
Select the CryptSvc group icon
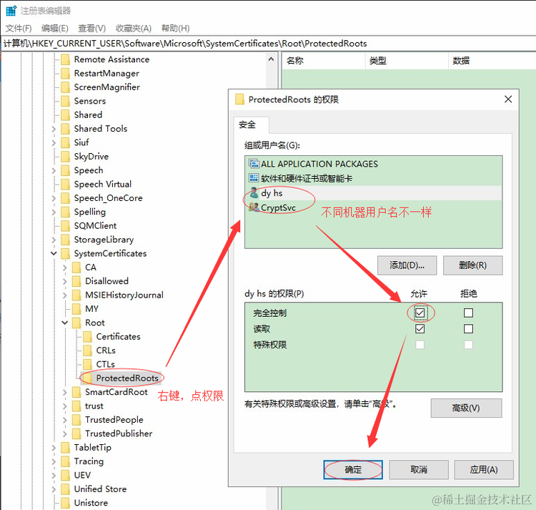click(x=254, y=207)
